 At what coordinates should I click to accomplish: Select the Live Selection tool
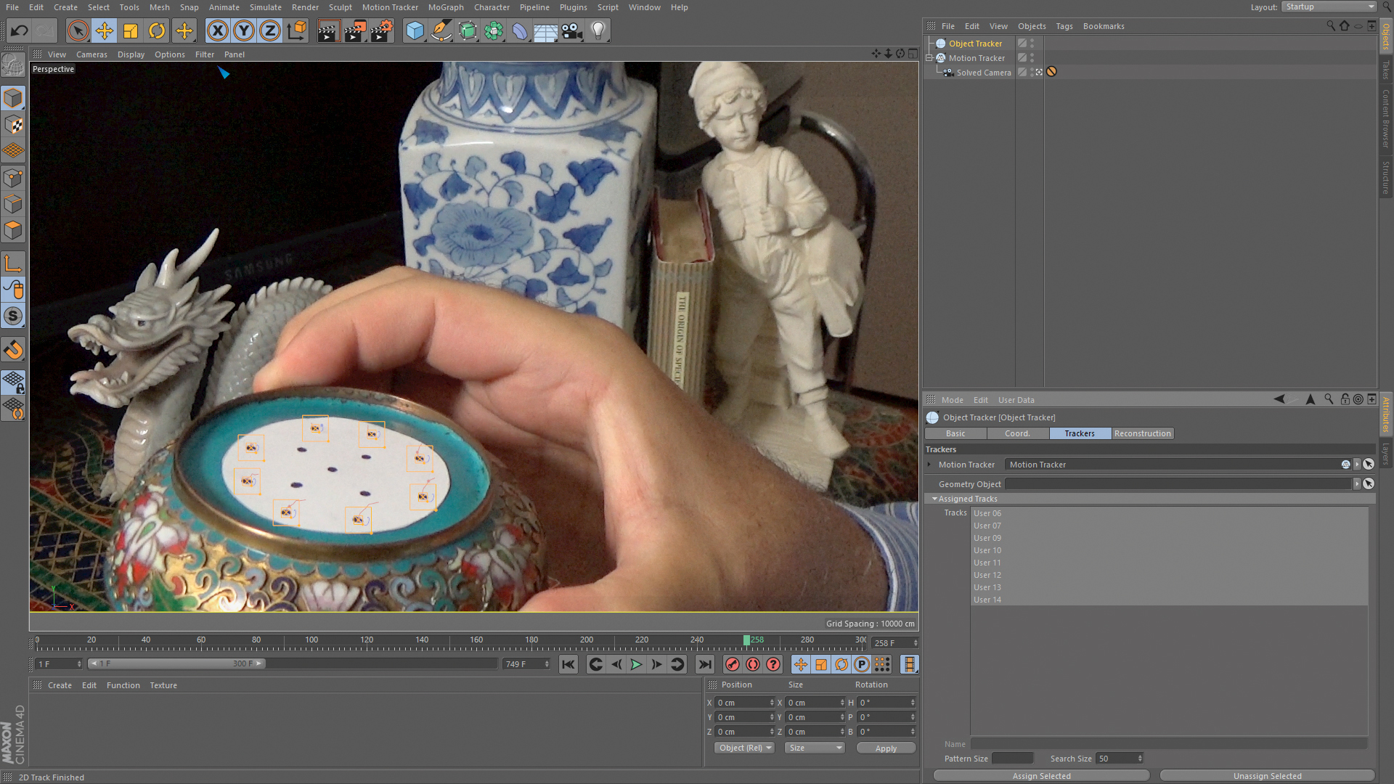point(78,31)
